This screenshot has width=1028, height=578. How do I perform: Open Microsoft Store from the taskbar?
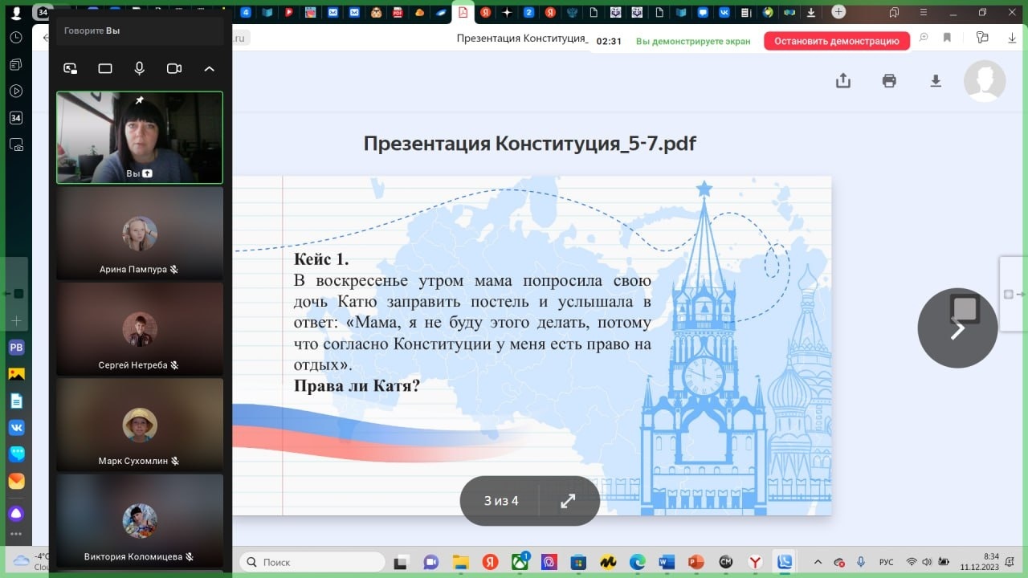577,562
